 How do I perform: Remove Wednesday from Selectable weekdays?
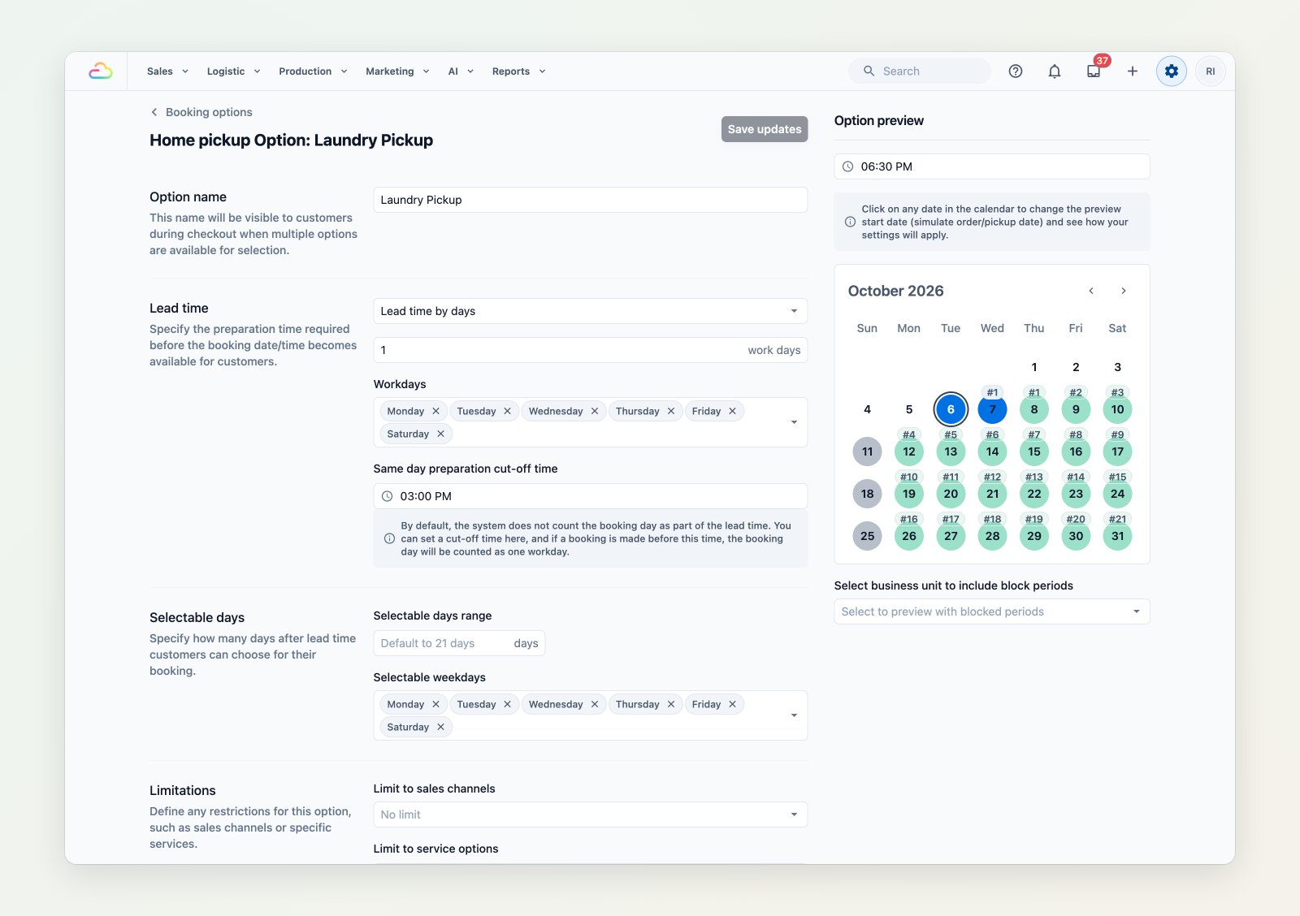point(594,704)
